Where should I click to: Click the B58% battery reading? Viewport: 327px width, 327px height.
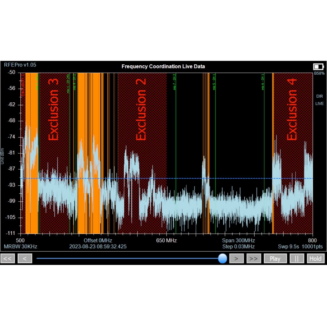pyautogui.click(x=319, y=73)
